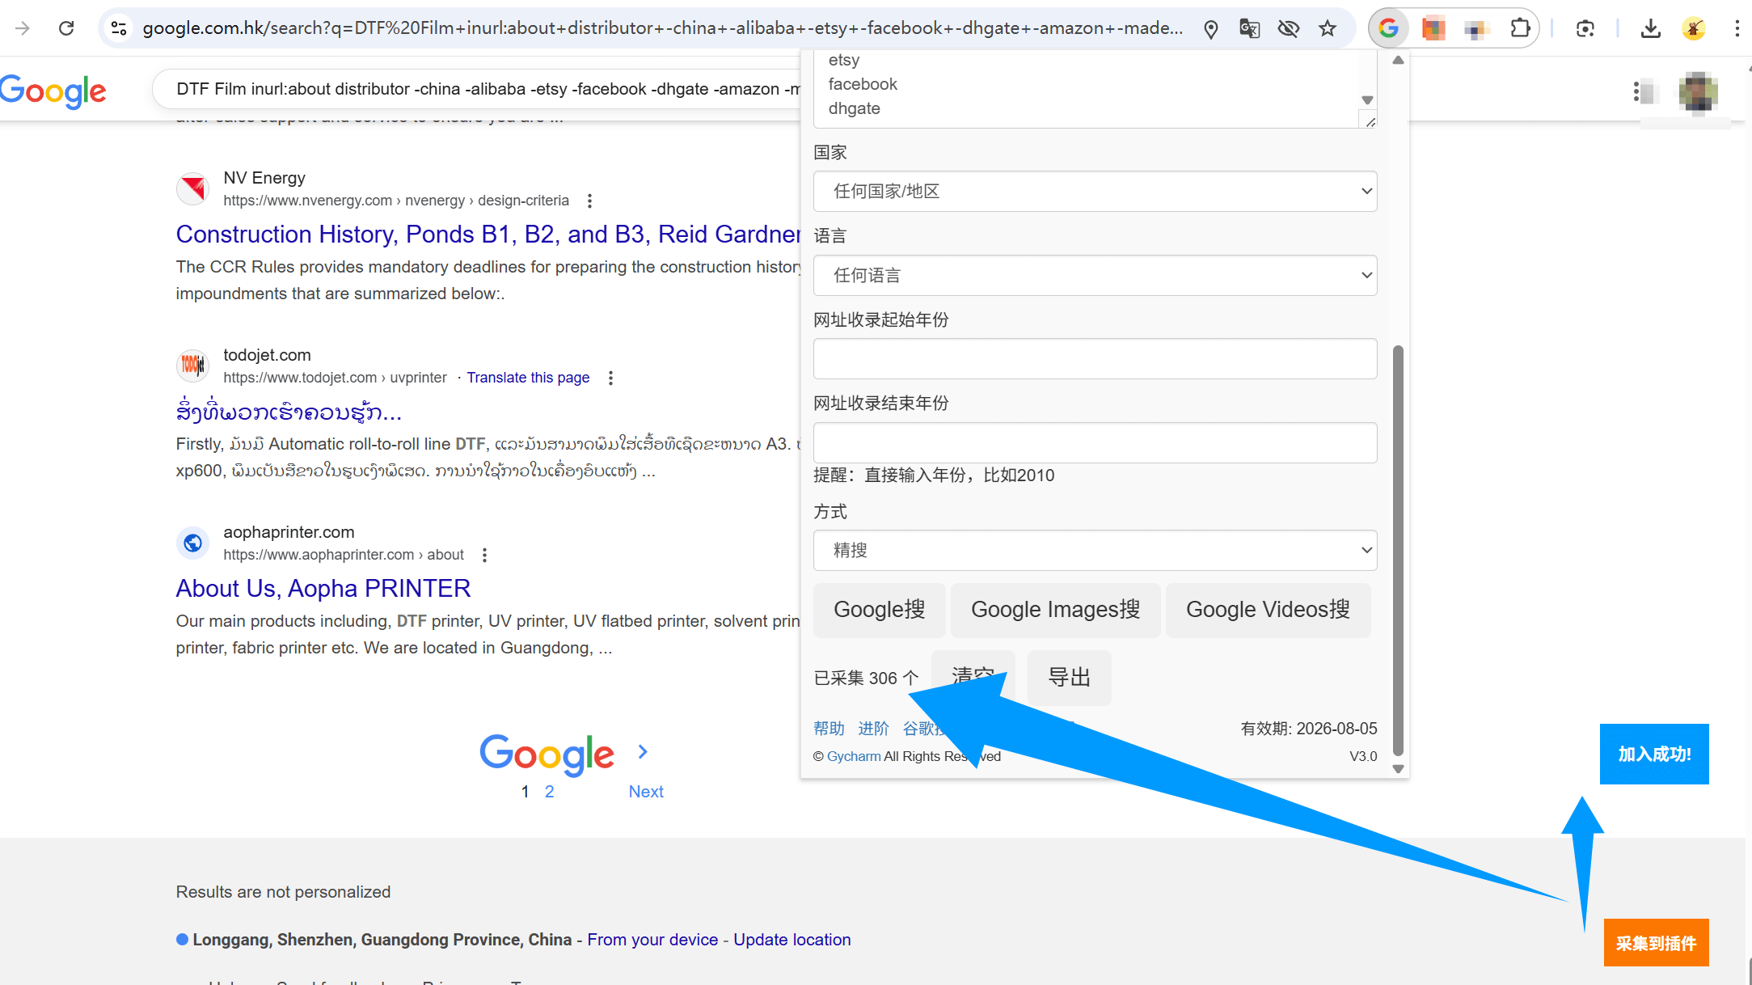Click From your device location link
The height and width of the screenshot is (985, 1752).
(652, 940)
